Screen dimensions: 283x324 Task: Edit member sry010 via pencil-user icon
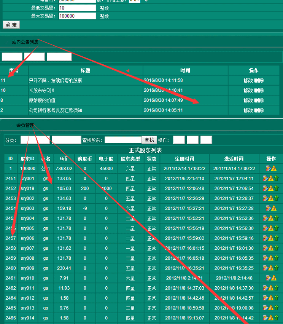[268, 278]
